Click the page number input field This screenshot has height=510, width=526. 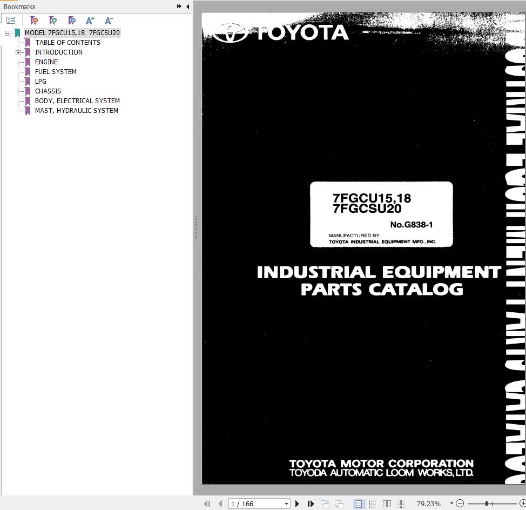[x=257, y=504]
